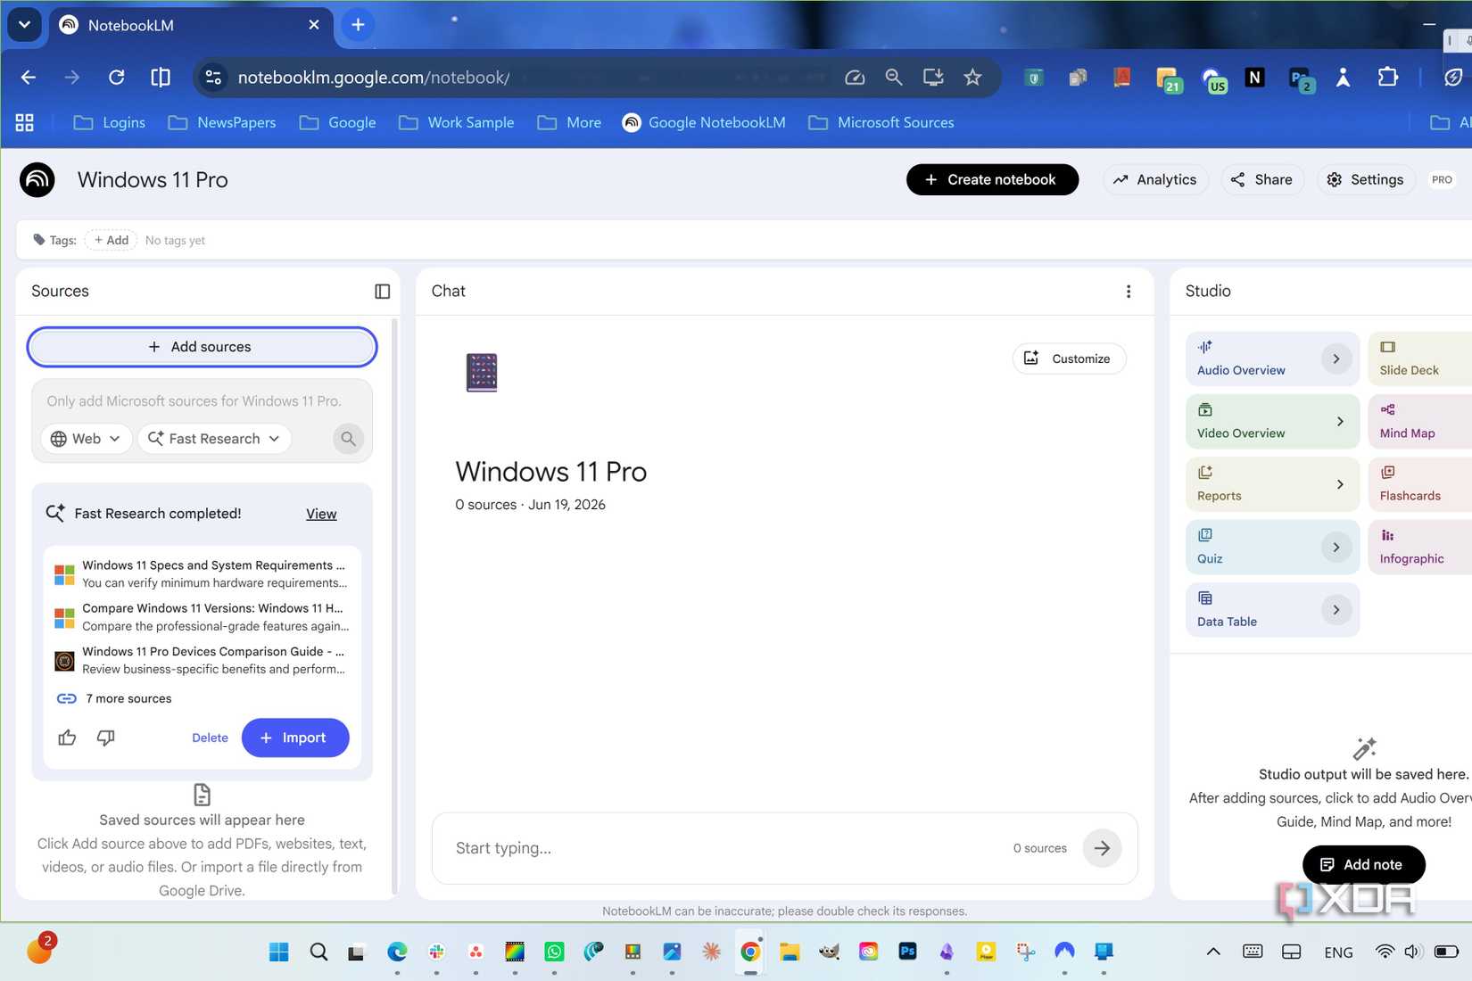This screenshot has width=1472, height=981.
Task: Open the Chrome apps grid icon
Action: pyautogui.click(x=25, y=123)
